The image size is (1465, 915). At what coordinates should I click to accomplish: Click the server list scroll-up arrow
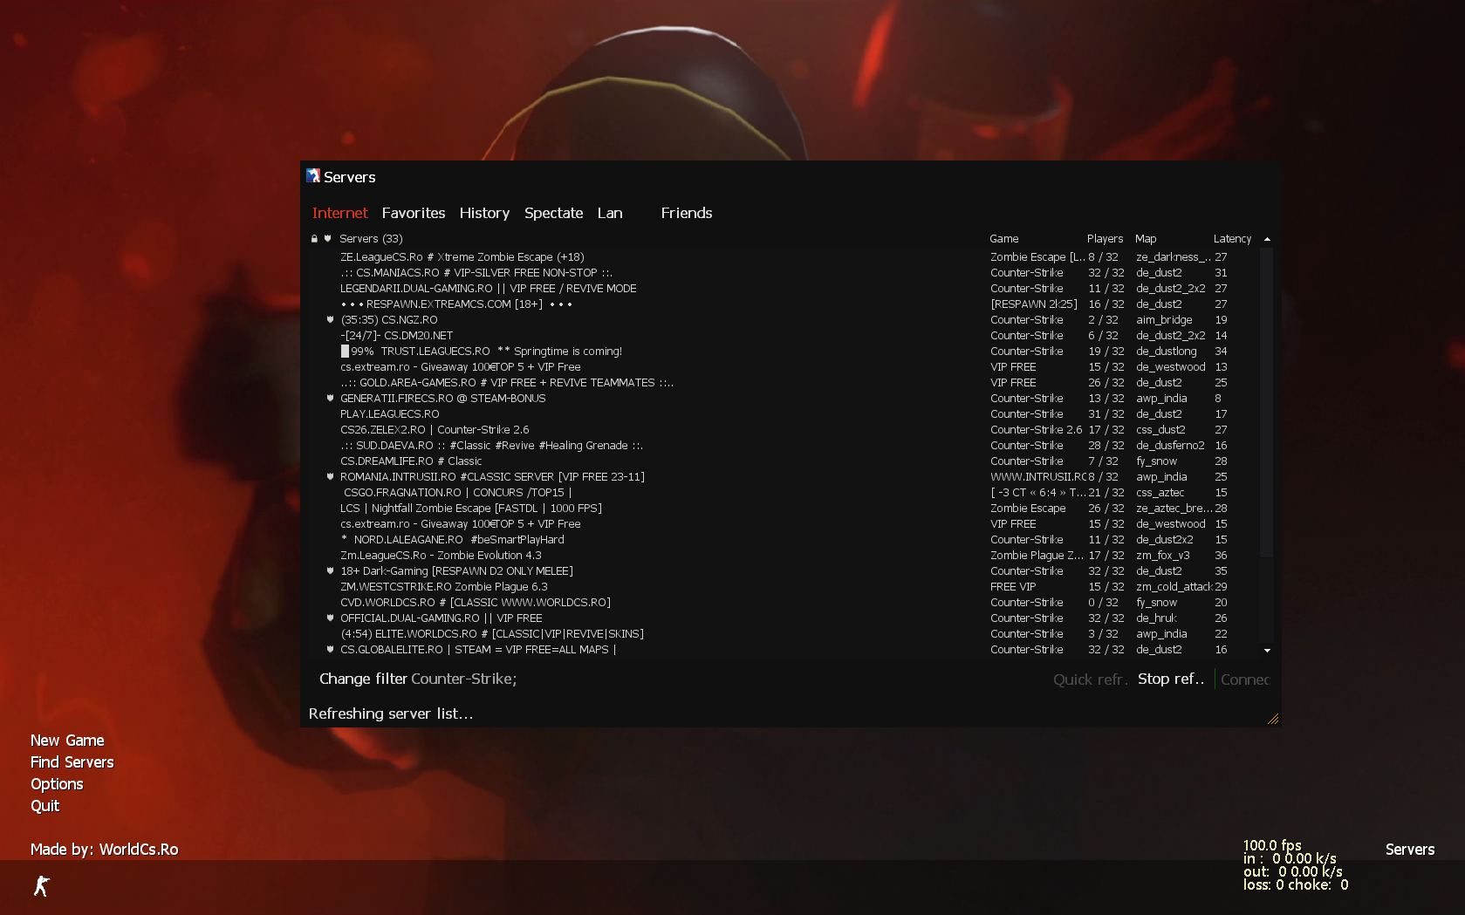tap(1267, 239)
